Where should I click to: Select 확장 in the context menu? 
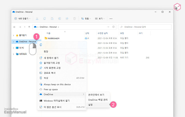click(x=62, y=52)
